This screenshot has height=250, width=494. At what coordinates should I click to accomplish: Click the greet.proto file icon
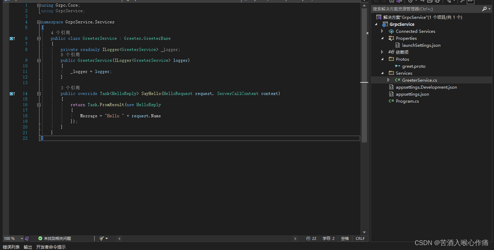point(398,66)
